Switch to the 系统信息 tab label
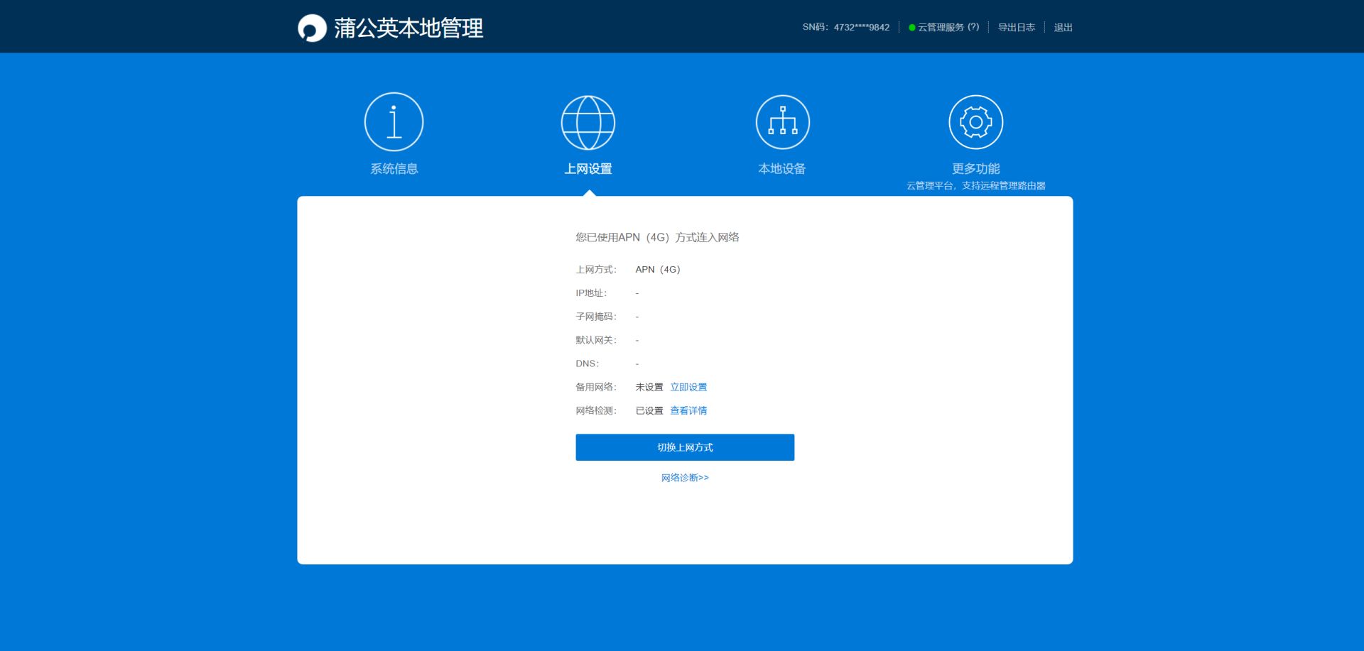The height and width of the screenshot is (651, 1364). 394,169
